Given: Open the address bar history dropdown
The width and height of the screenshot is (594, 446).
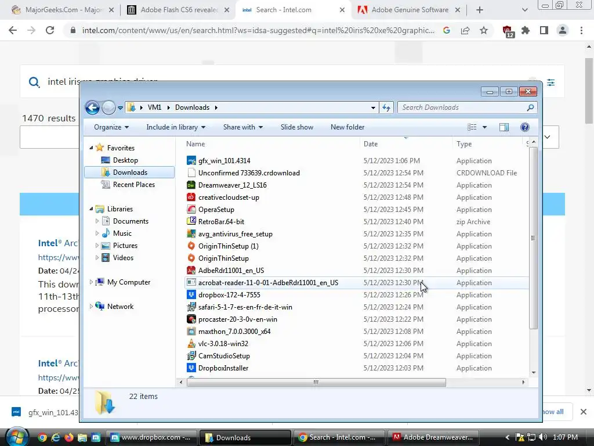Looking at the screenshot, I should tap(373, 107).
